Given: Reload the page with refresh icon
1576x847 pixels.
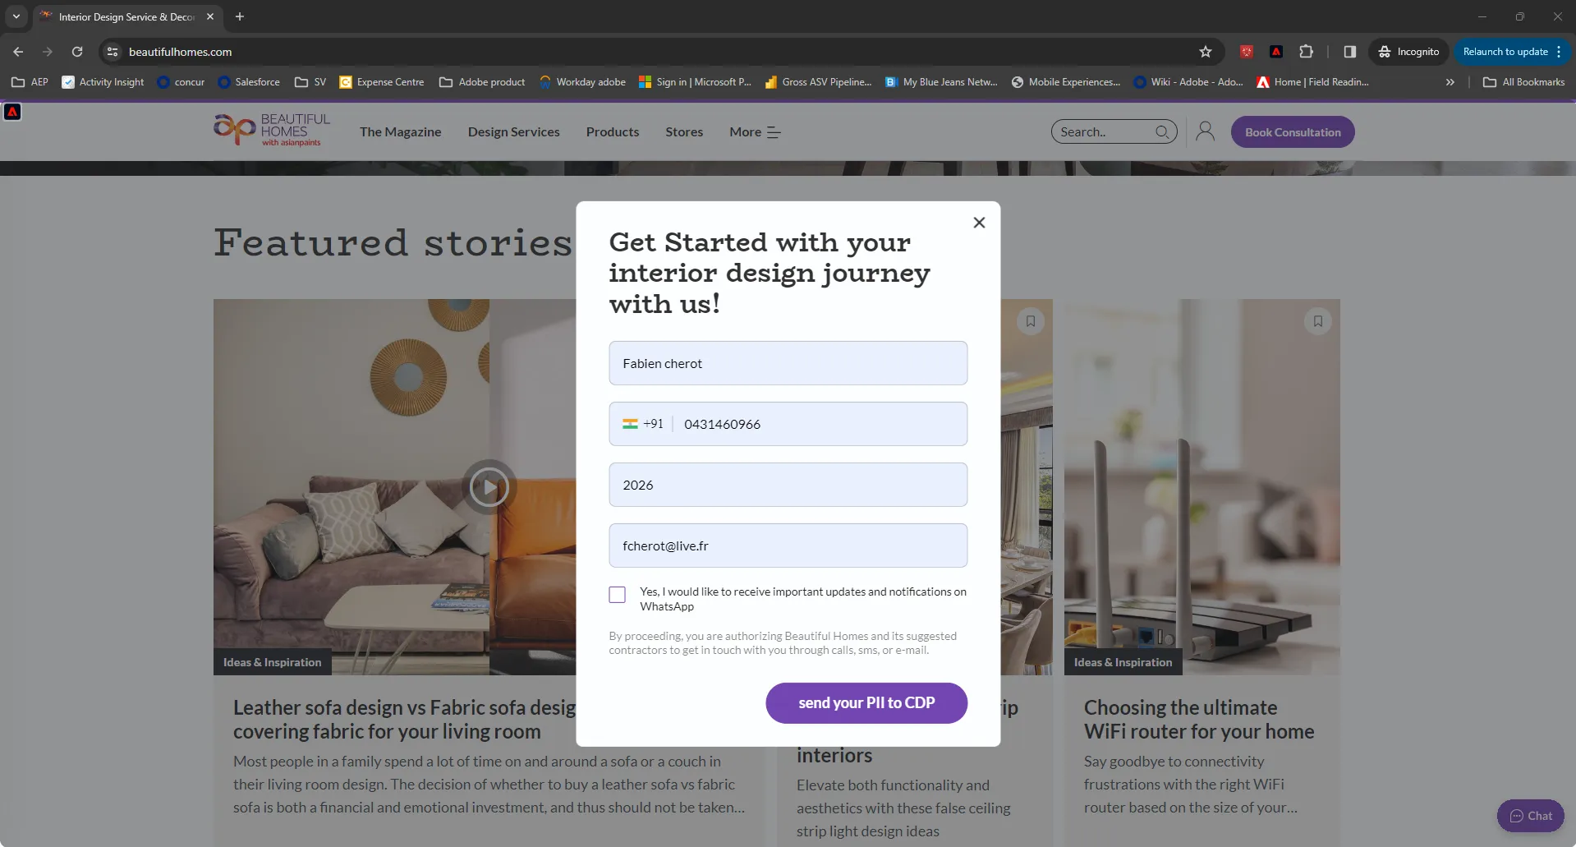Looking at the screenshot, I should pyautogui.click(x=77, y=52).
